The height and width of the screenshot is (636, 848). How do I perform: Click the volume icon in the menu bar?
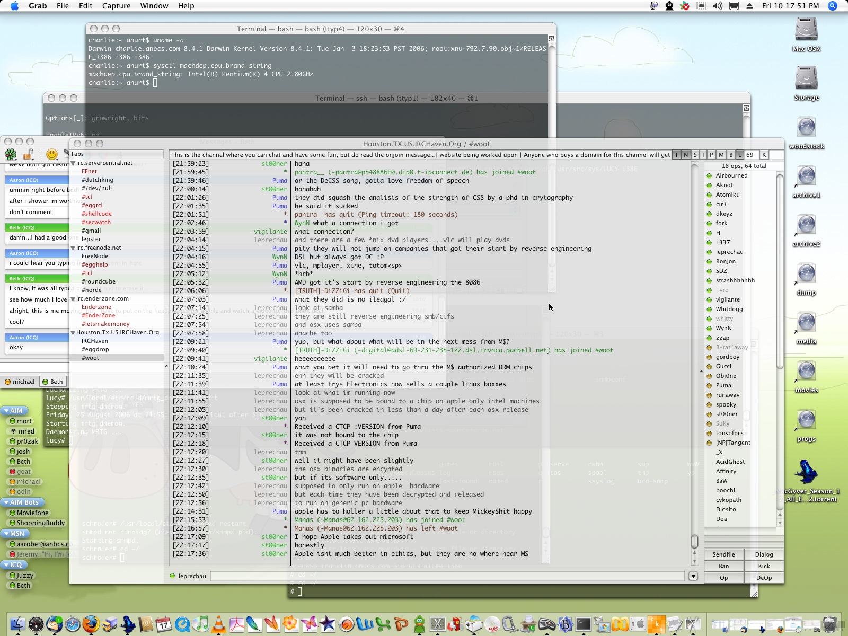click(718, 6)
